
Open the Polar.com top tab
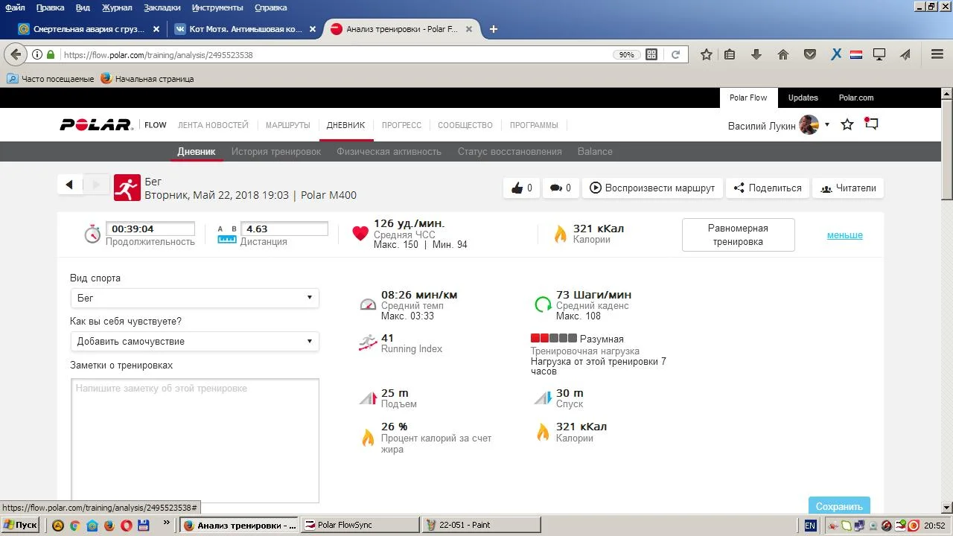[855, 98]
